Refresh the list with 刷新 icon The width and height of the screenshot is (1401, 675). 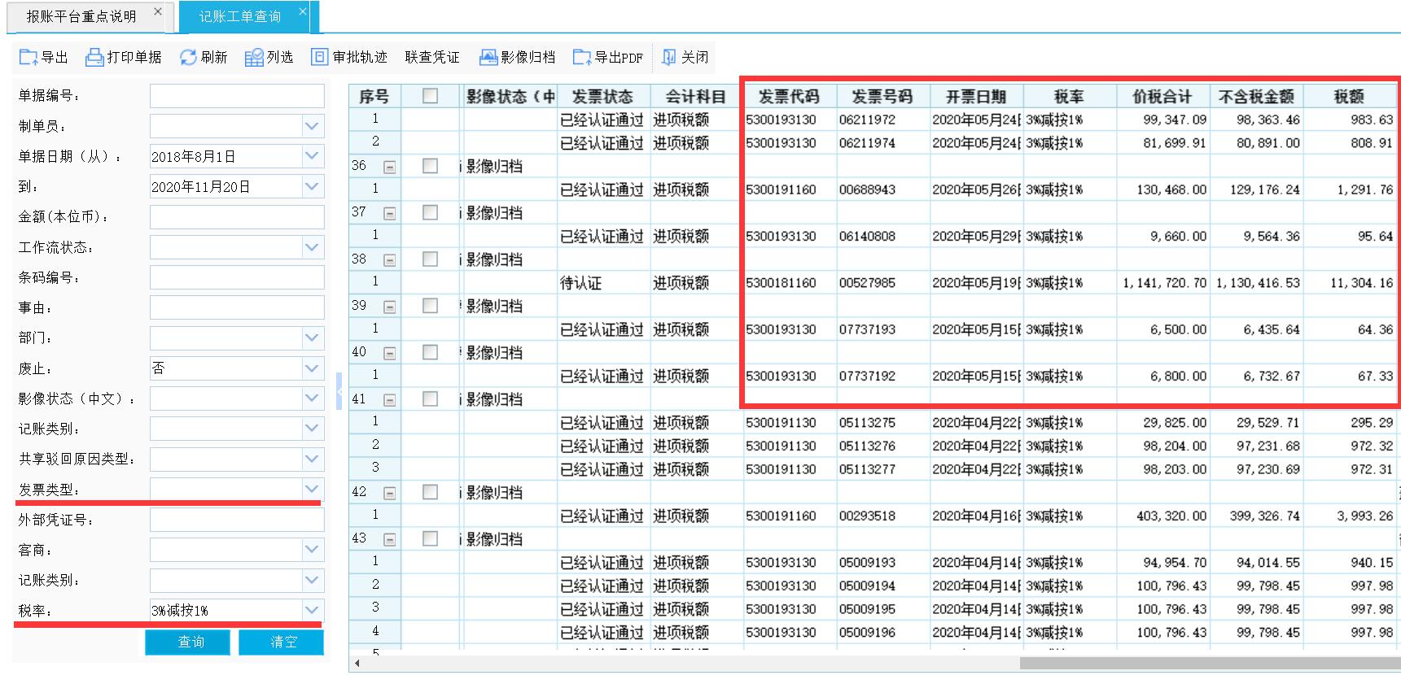[188, 57]
